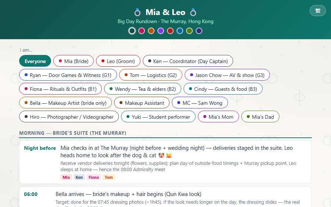Choose the pink theme color dot
Viewport: 331px width, 207px height.
coord(142,31)
